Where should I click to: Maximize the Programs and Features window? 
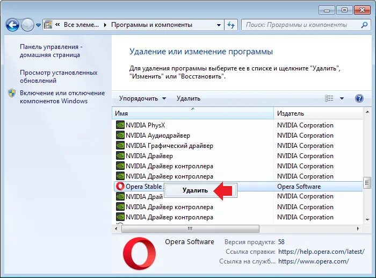344,10
